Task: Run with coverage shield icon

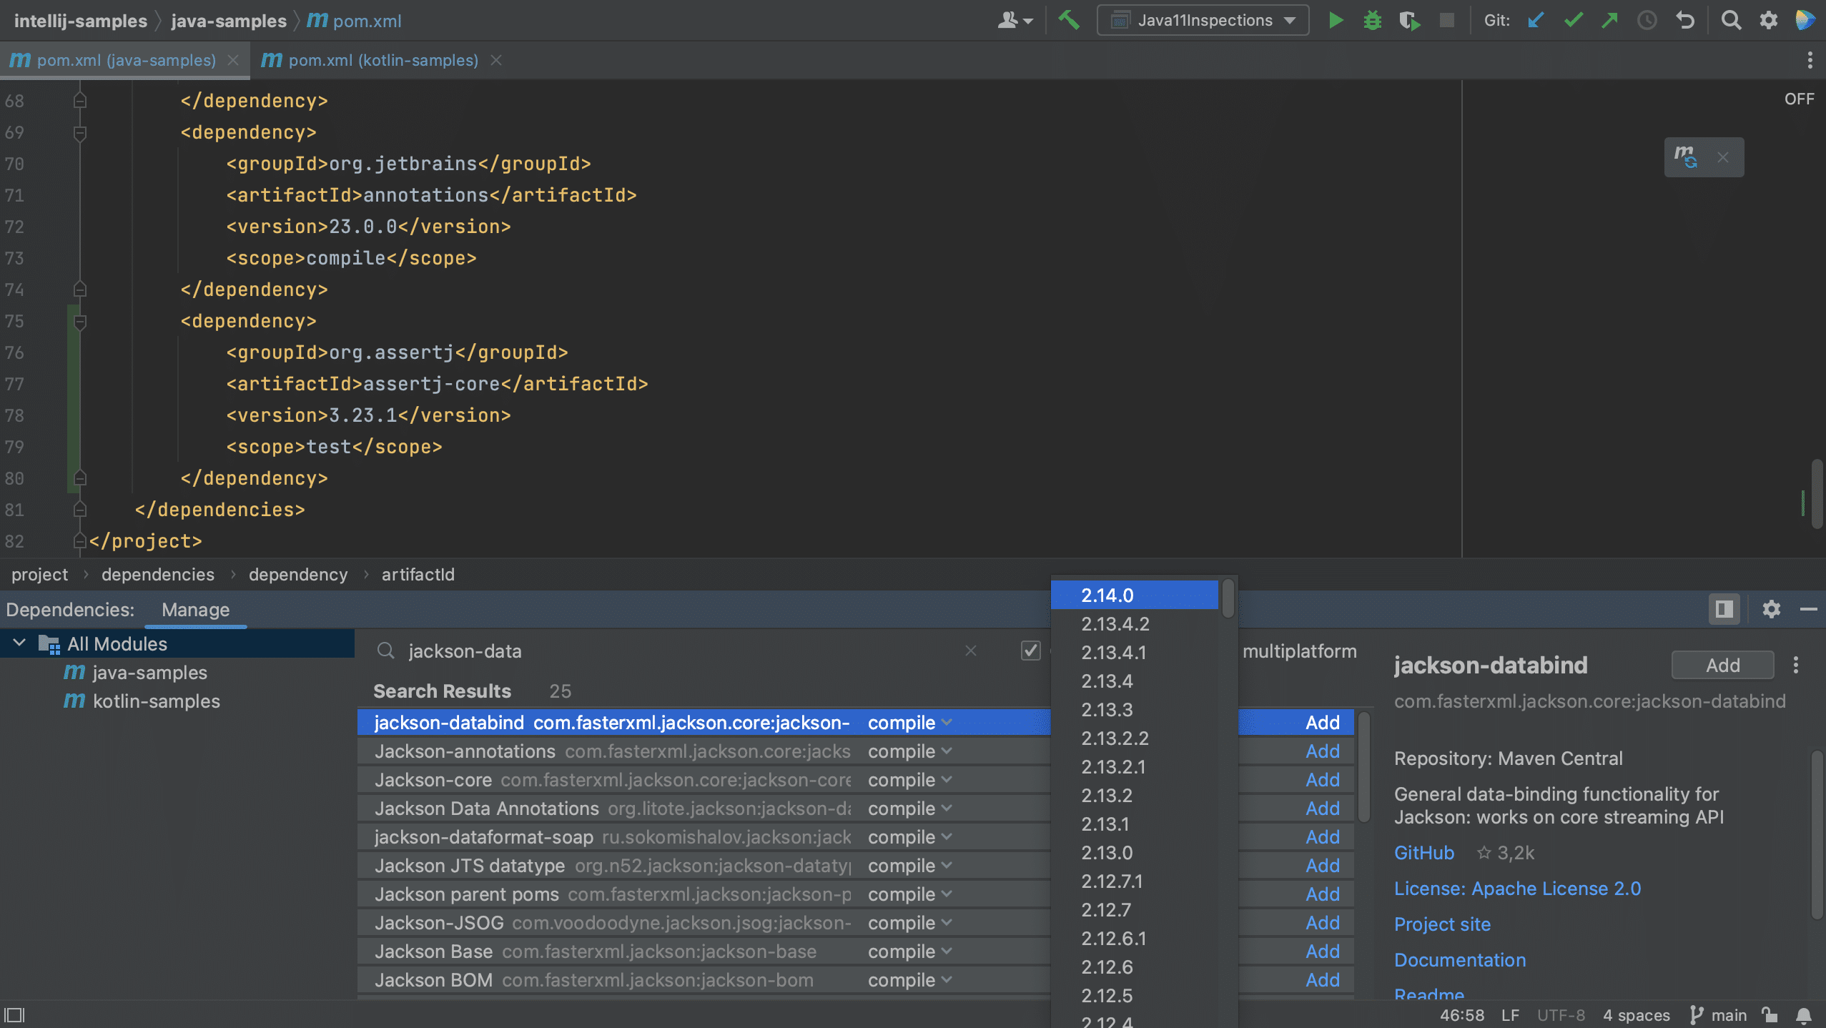Action: click(1409, 20)
